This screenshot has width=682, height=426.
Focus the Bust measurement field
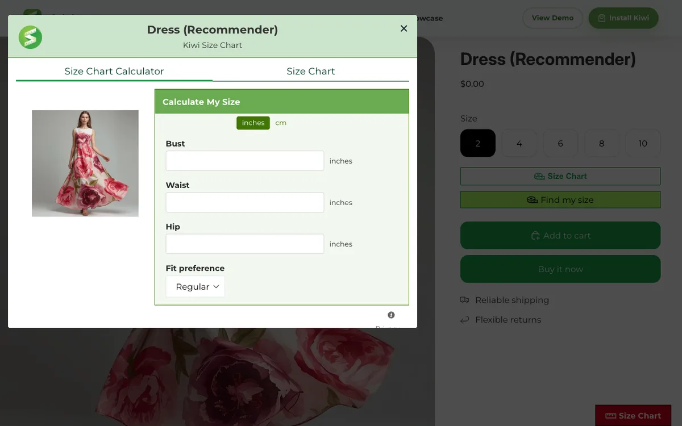245,161
